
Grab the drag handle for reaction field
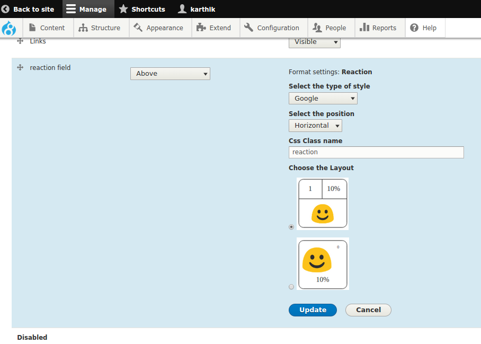click(20, 67)
